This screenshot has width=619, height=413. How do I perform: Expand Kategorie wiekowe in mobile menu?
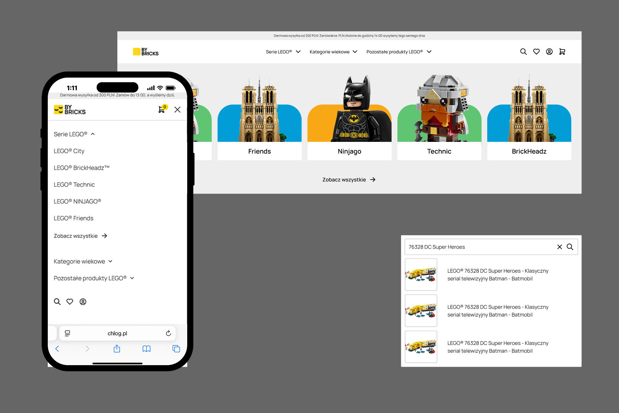pyautogui.click(x=83, y=261)
